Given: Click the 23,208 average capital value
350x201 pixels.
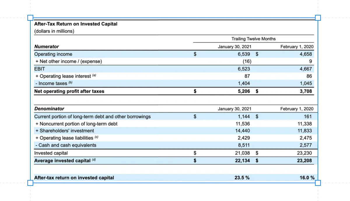Looking at the screenshot, I should click(x=304, y=160).
